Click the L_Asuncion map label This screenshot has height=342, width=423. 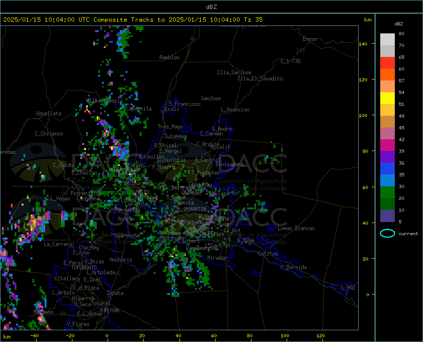coord(235,110)
